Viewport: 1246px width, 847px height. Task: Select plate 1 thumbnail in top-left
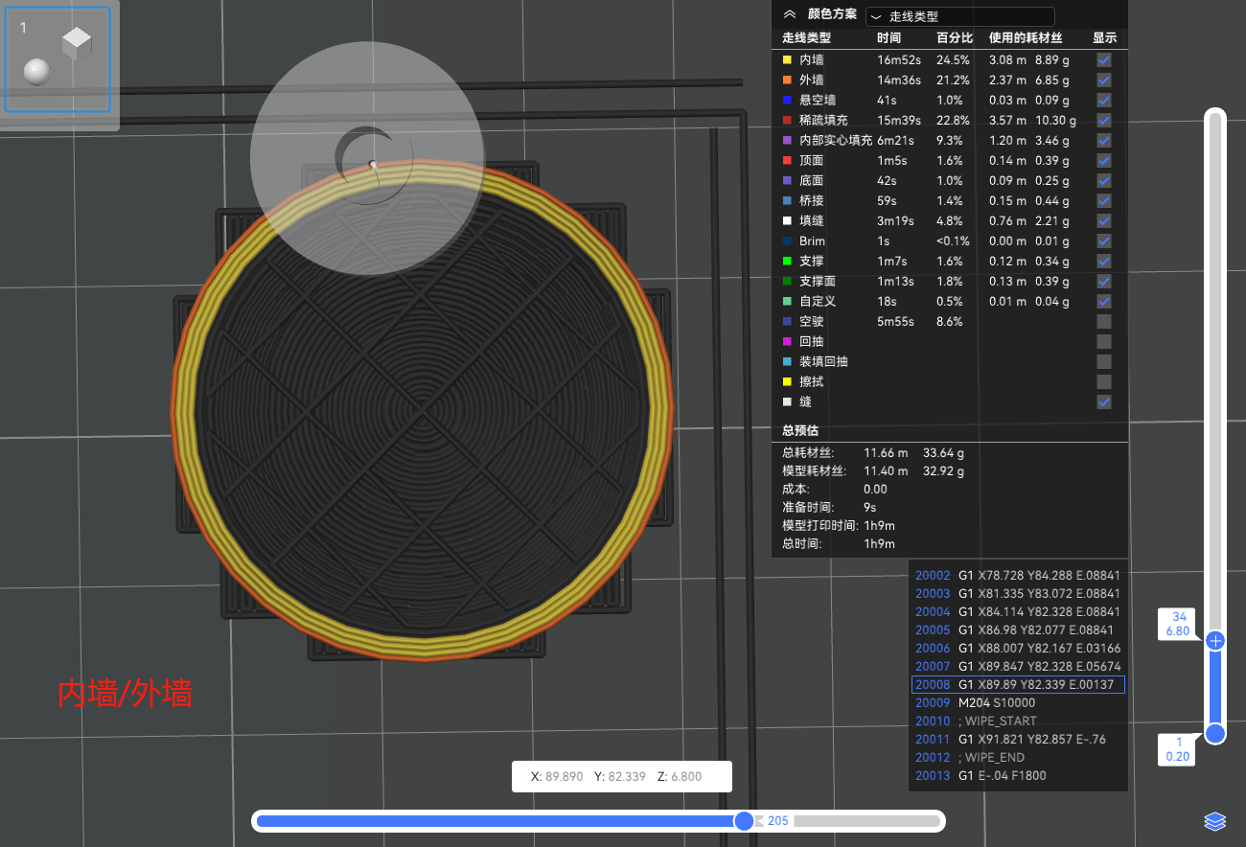coord(58,58)
